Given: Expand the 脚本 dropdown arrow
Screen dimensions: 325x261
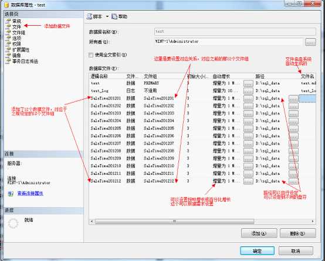Looking at the screenshot, I should coord(107,16).
